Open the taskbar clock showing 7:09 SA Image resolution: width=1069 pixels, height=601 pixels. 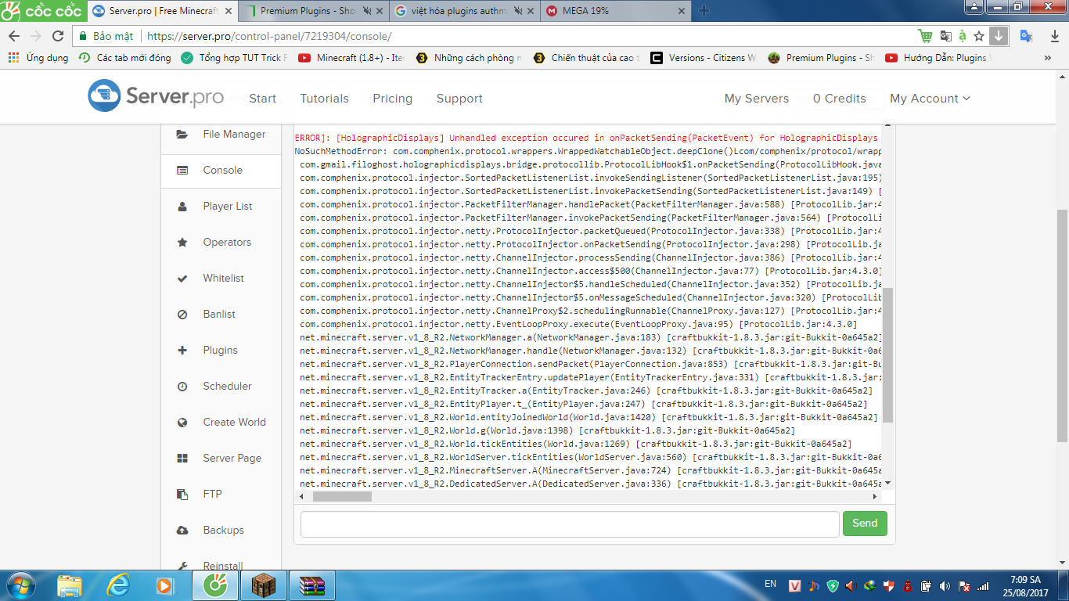click(x=1025, y=585)
